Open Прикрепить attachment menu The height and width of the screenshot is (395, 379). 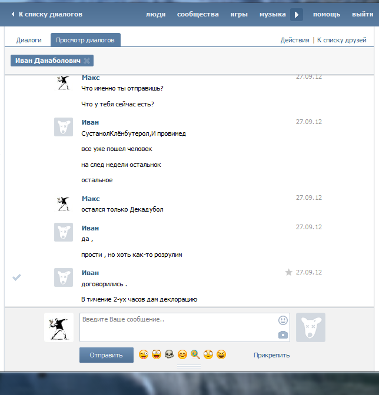coord(271,355)
